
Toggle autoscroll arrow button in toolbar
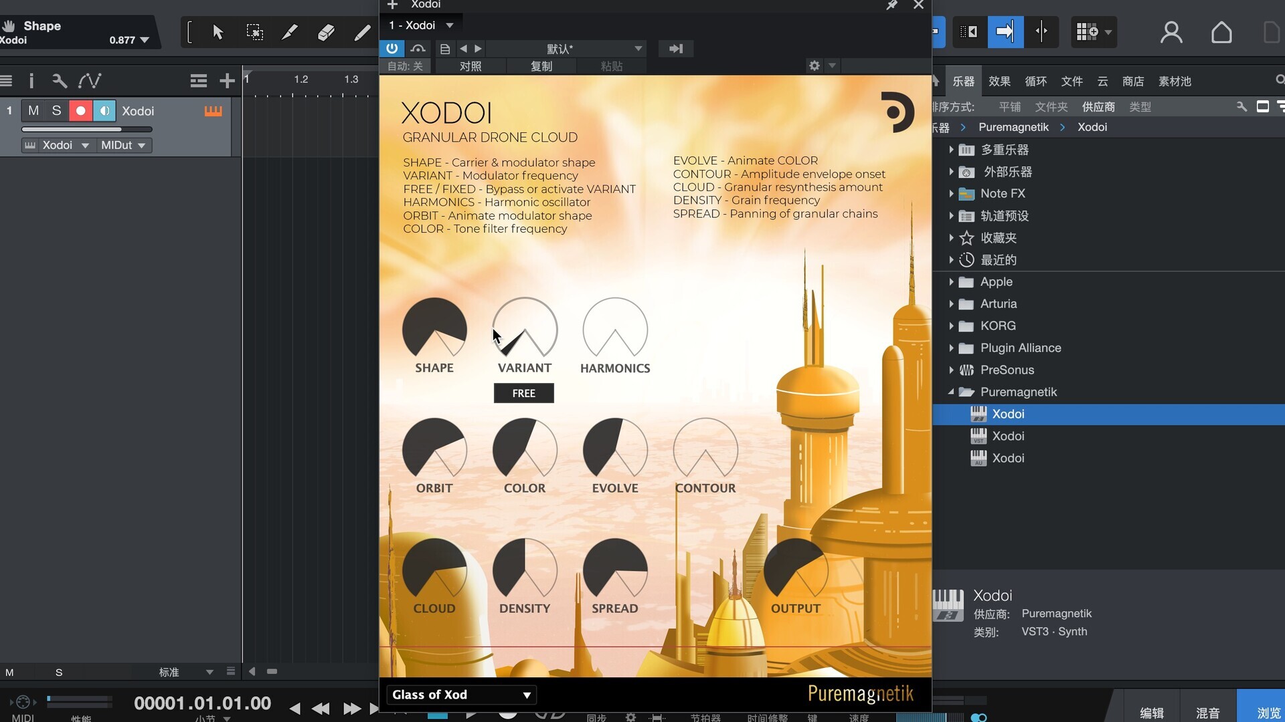click(1005, 31)
